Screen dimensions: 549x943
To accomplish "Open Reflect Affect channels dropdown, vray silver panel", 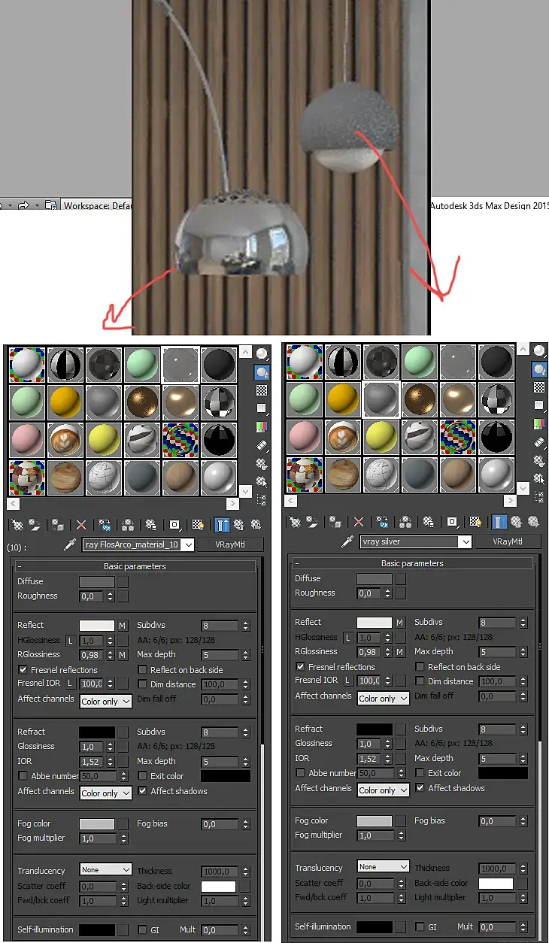I will coord(383,698).
